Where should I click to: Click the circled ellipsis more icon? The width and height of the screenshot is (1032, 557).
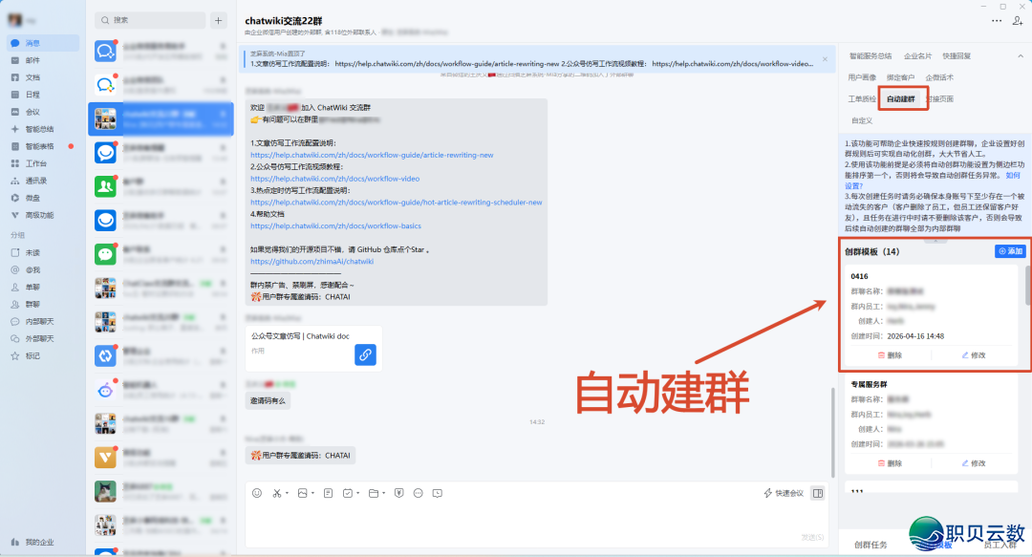(x=418, y=493)
